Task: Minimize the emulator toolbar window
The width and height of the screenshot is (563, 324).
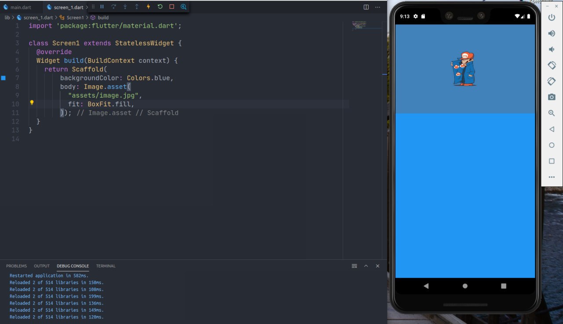Action: tap(547, 6)
